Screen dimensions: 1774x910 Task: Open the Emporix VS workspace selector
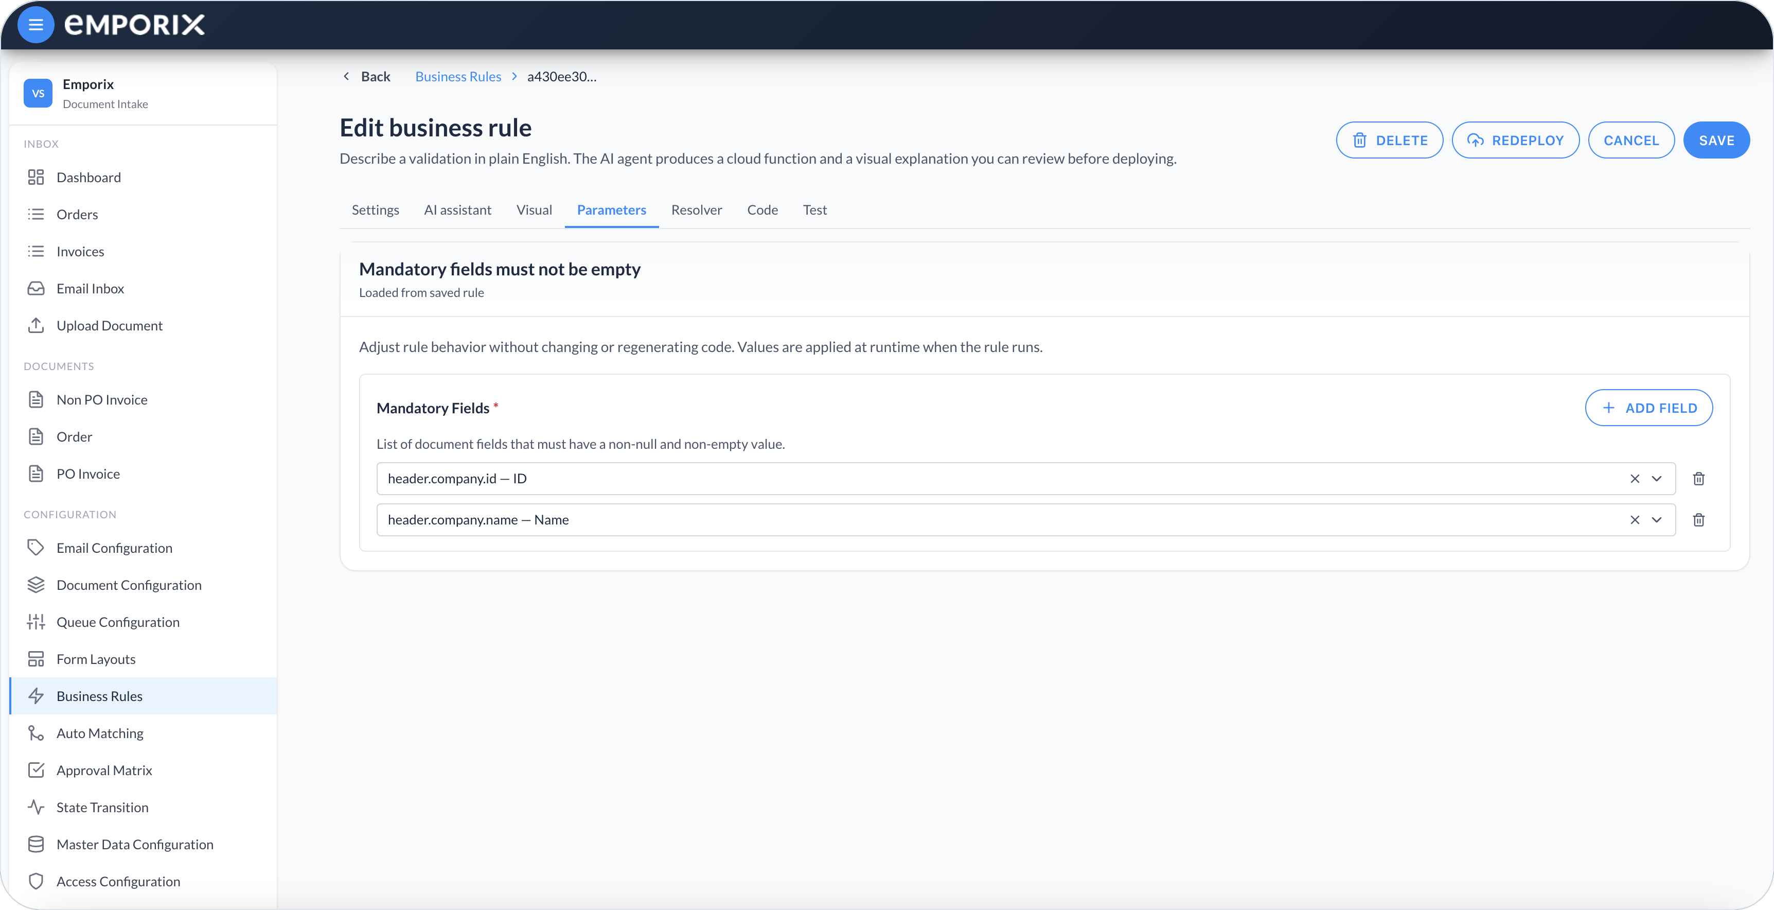143,93
